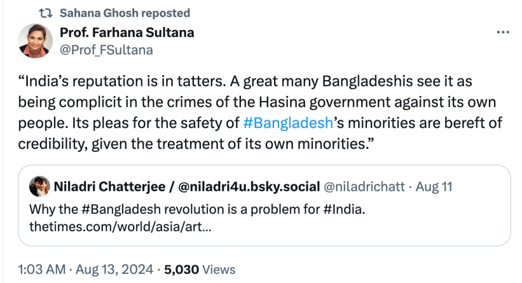Click the repost arrows icon above the tweet
The image size is (522, 283).
45,13
